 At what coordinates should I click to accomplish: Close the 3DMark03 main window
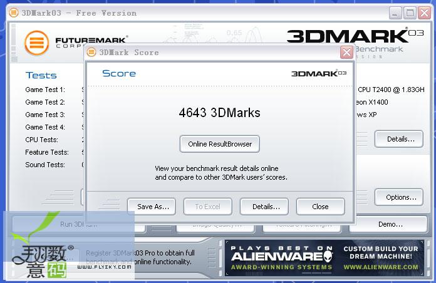425,13
